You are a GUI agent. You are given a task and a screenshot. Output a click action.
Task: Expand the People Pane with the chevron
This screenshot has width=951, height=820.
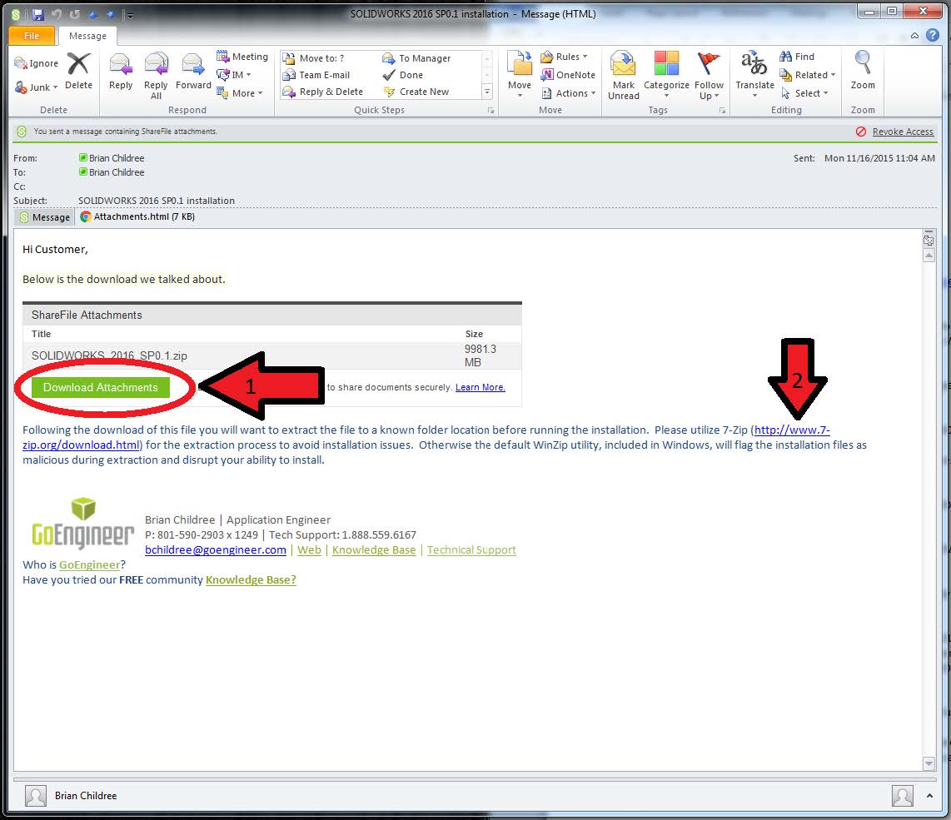929,796
